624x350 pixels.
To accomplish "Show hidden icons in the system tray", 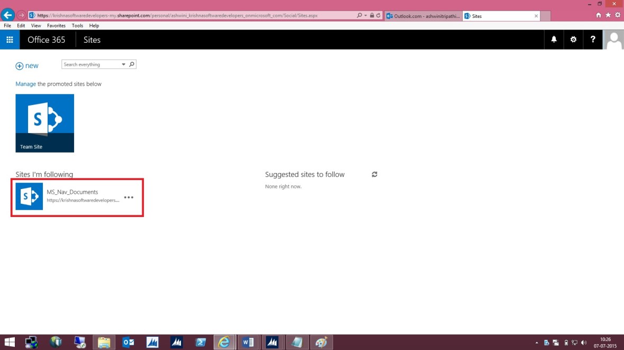I will (x=537, y=342).
